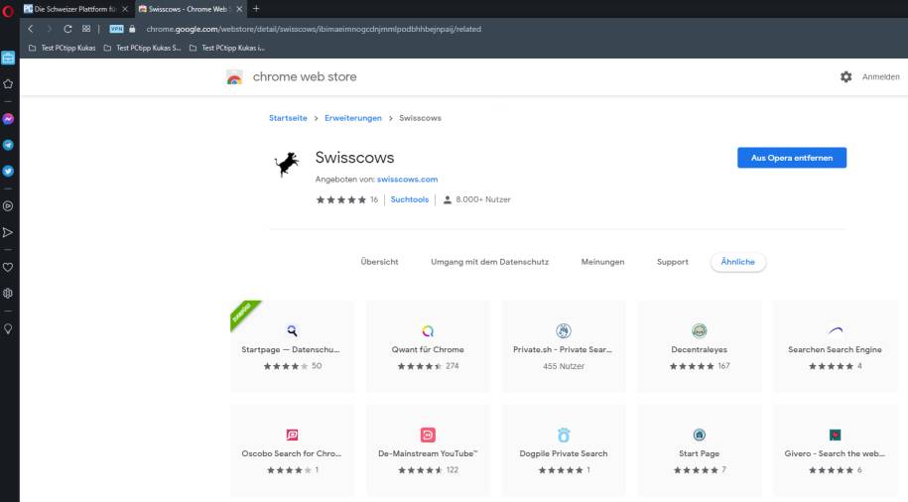Screen dimensions: 908x502
Task: Open the sidebar heart bookmarks icon
Action: 8,267
